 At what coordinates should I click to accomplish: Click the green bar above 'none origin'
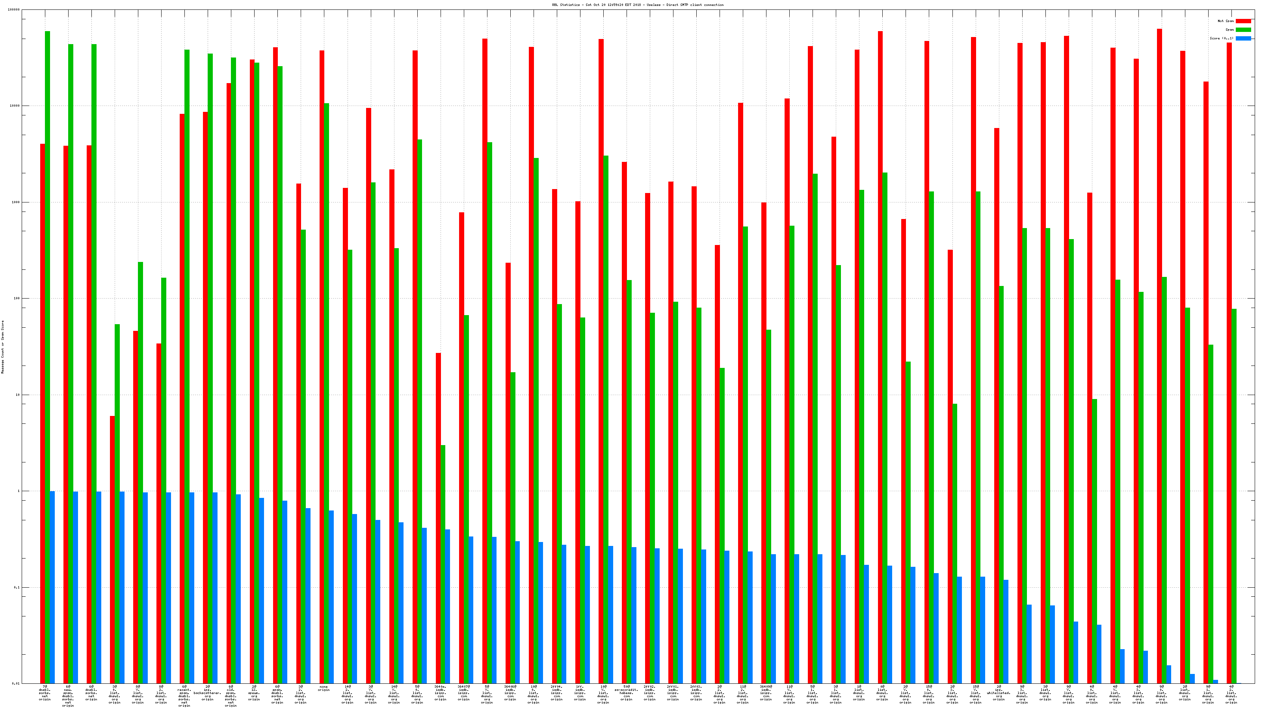pyautogui.click(x=327, y=392)
